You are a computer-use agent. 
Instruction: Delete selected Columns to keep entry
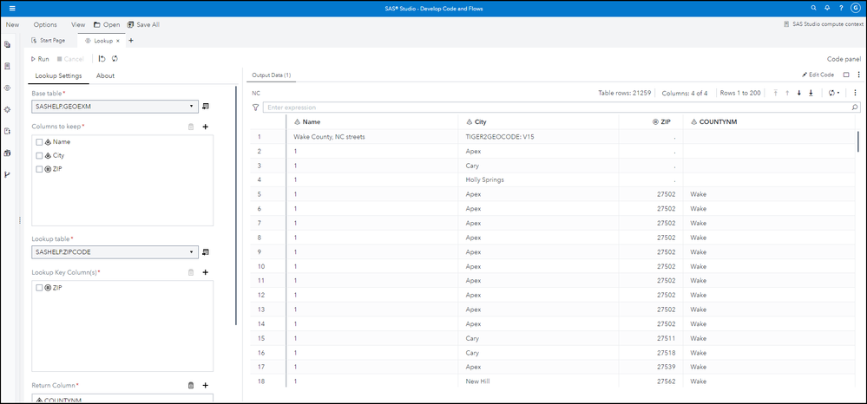click(x=191, y=127)
